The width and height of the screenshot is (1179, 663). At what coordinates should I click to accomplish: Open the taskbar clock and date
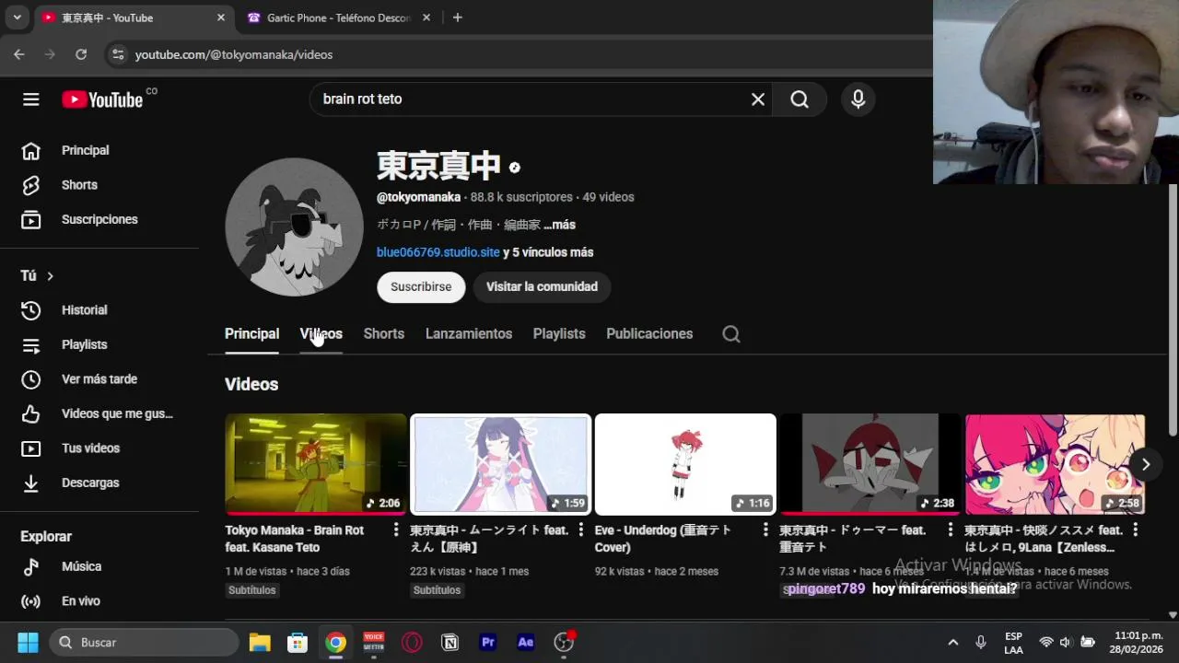point(1138,642)
